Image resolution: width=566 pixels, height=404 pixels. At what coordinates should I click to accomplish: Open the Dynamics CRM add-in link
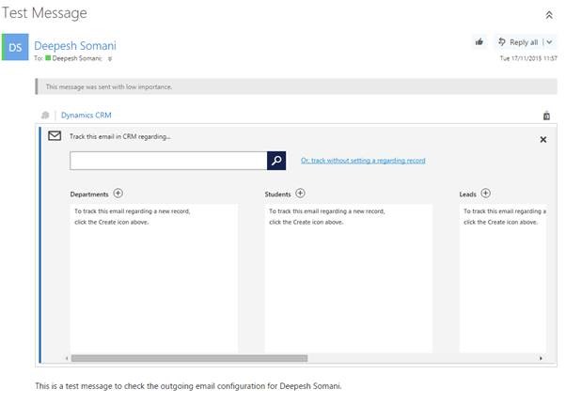click(86, 116)
